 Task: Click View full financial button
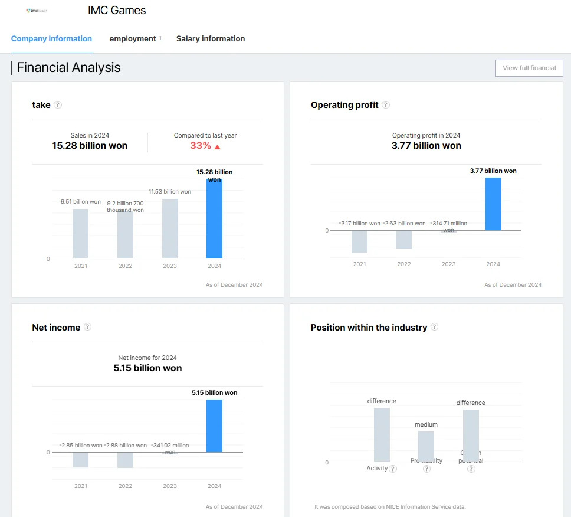(529, 68)
